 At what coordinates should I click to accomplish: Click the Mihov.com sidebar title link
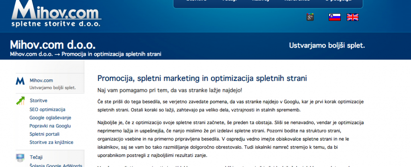point(41,80)
